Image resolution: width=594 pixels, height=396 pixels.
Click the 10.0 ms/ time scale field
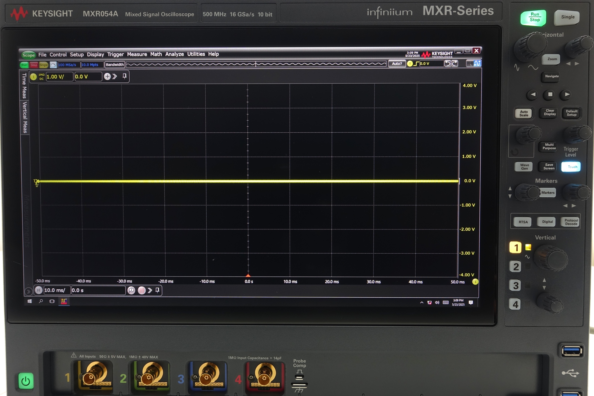click(57, 290)
